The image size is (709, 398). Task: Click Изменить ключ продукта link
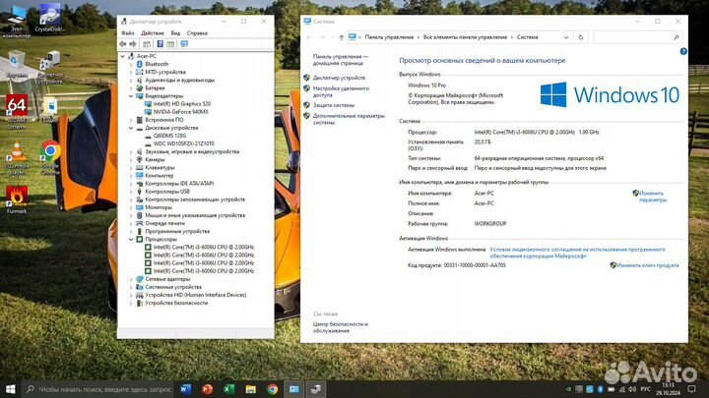click(648, 265)
